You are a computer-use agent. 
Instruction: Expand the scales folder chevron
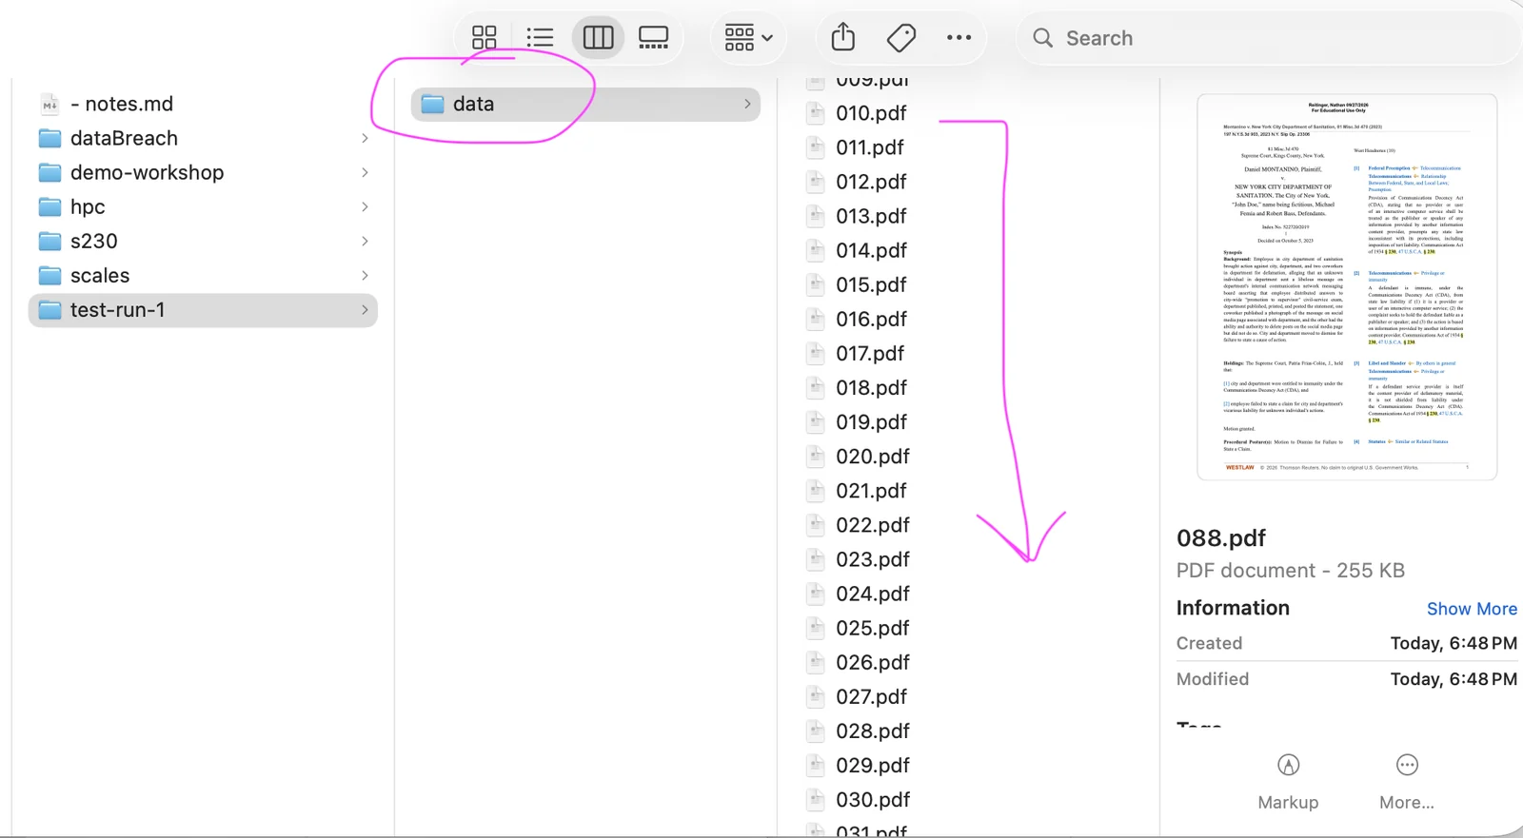click(365, 275)
